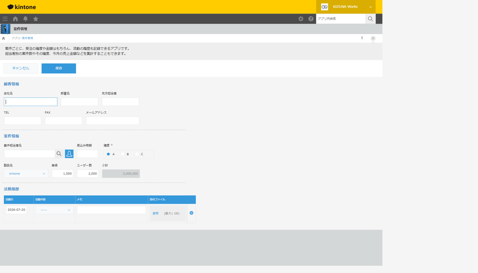This screenshot has height=273, width=478.
Task: Click the 案件情報 section heading
Action: [11, 136]
